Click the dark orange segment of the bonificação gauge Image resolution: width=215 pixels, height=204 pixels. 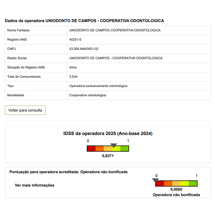168,184
